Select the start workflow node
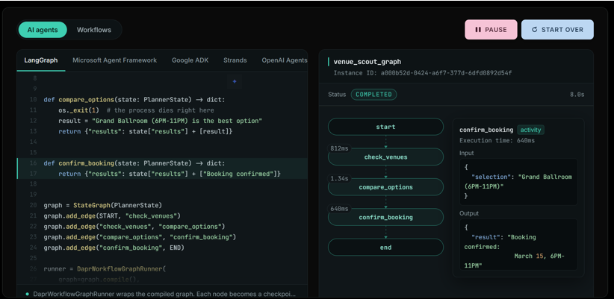This screenshot has height=299, width=614. coord(385,127)
